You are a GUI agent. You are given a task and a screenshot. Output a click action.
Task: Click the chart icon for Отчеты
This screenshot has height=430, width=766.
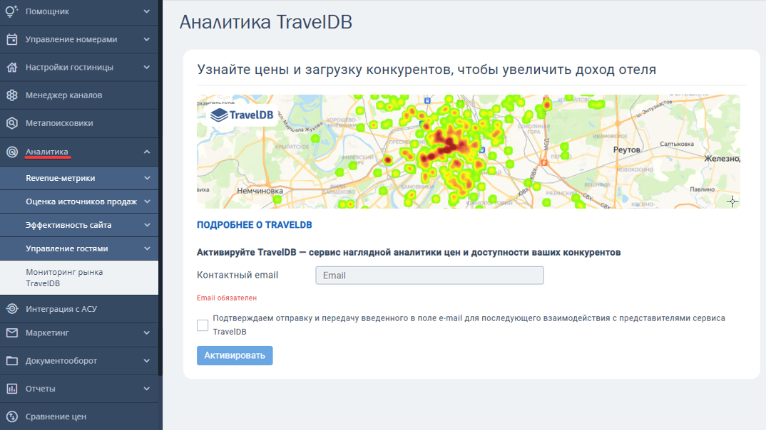11,389
